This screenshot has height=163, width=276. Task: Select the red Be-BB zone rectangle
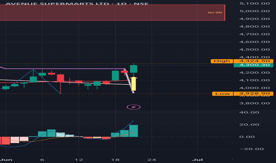coord(112,13)
